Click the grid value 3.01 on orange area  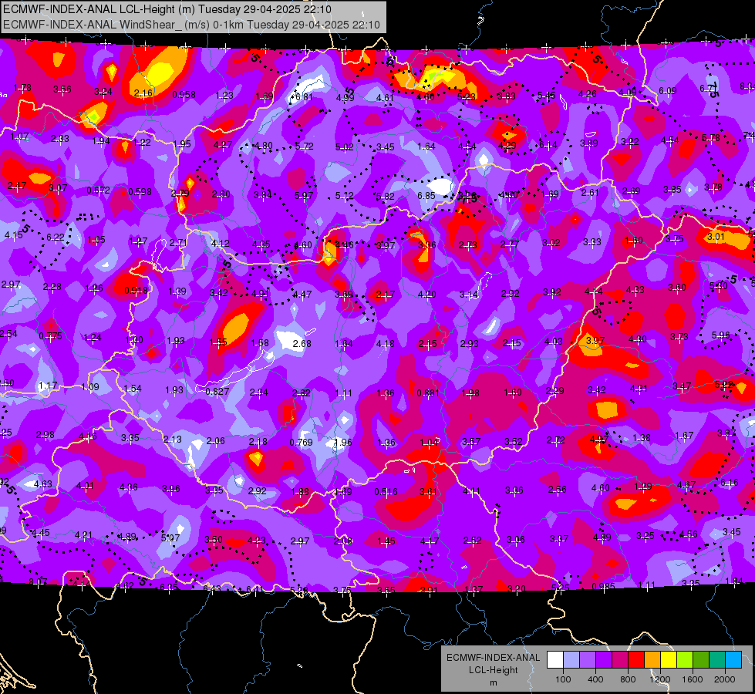point(716,236)
